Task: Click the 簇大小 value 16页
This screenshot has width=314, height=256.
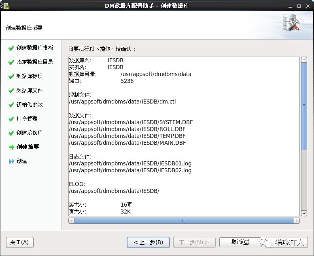Action: pyautogui.click(x=126, y=205)
